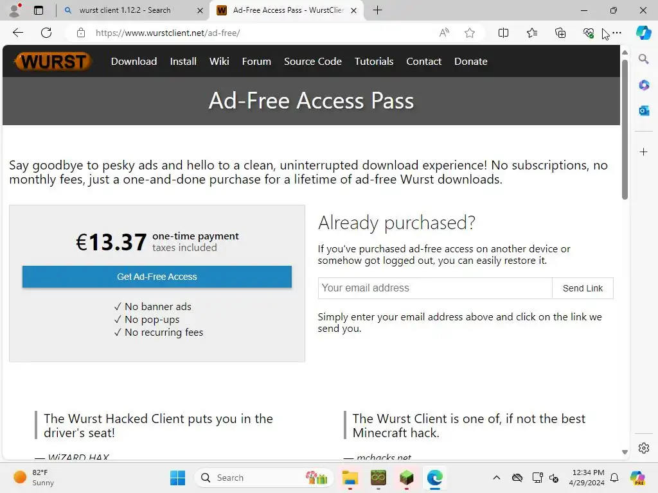The height and width of the screenshot is (493, 658).
Task: Open Read Aloud from the address bar
Action: pos(444,33)
